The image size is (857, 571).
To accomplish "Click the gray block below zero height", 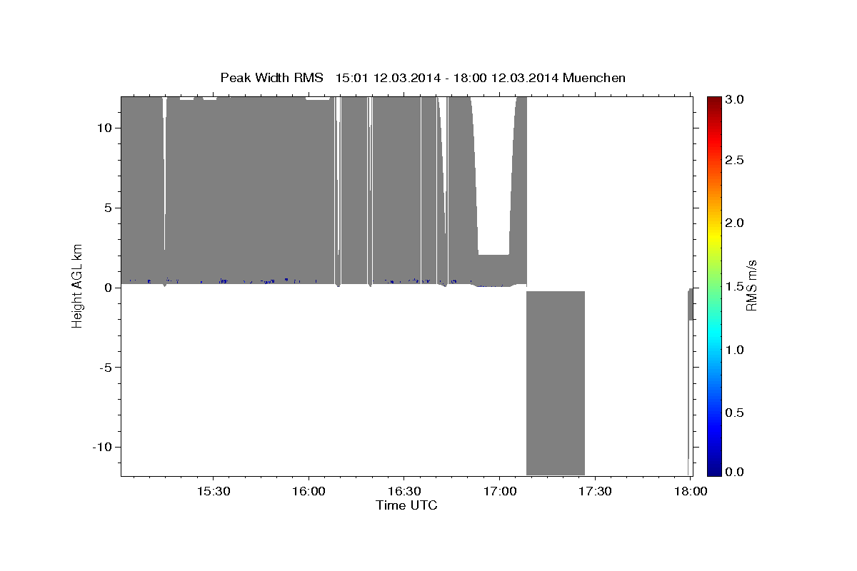I will tap(556, 383).
